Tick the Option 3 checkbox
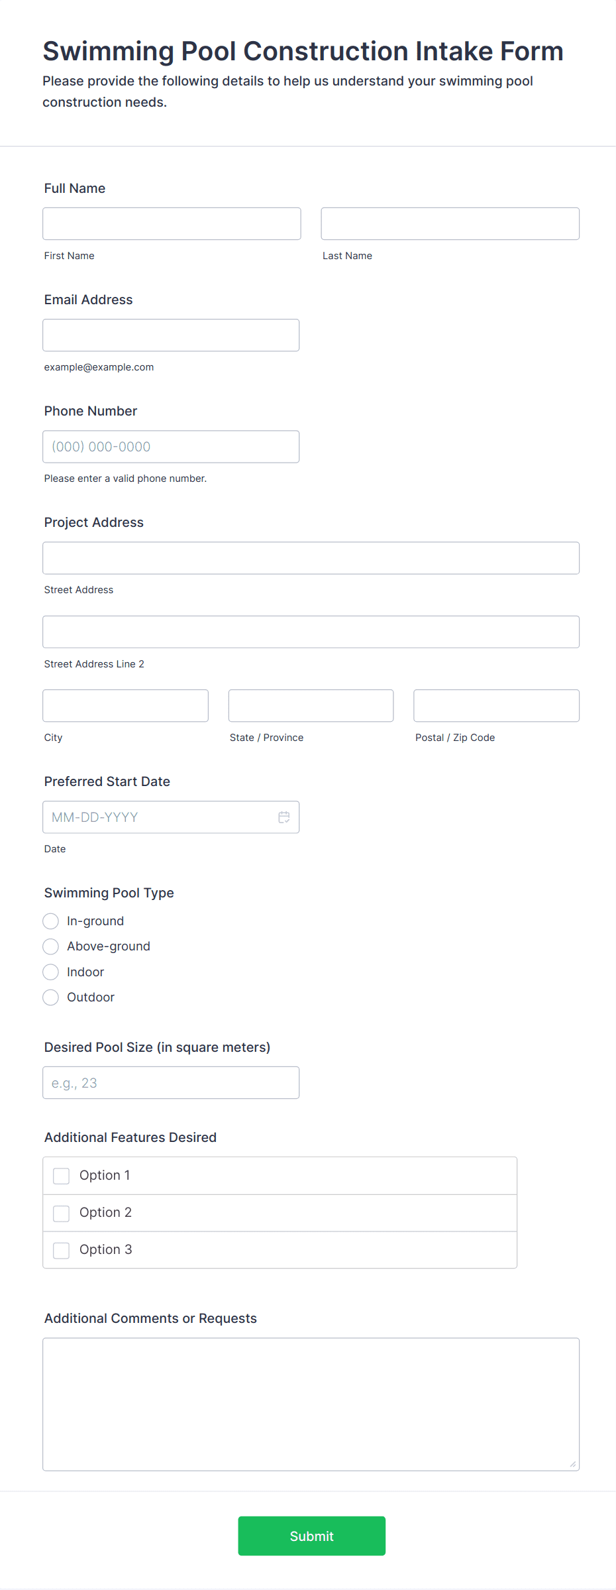Viewport: 616px width, 1590px height. tap(62, 1250)
